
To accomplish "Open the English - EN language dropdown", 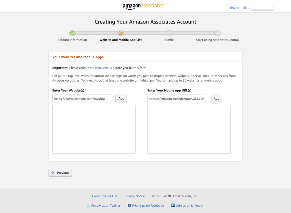I will tap(240, 8).
